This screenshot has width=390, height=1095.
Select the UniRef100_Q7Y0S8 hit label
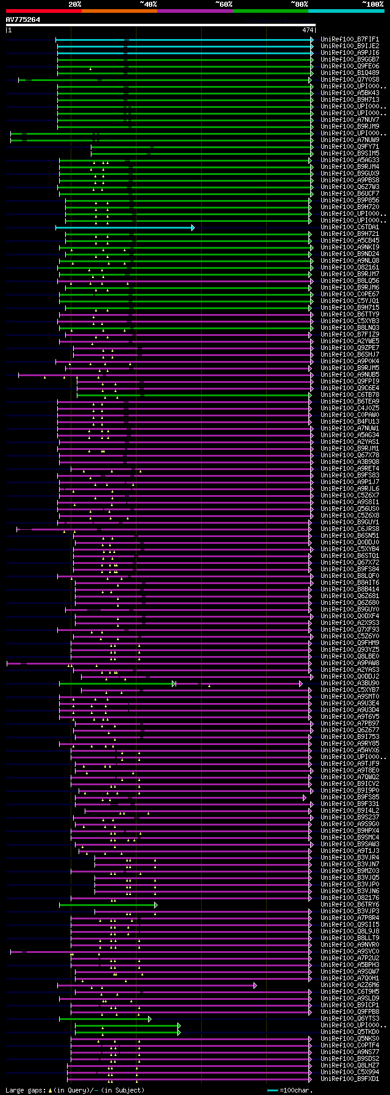[350, 80]
